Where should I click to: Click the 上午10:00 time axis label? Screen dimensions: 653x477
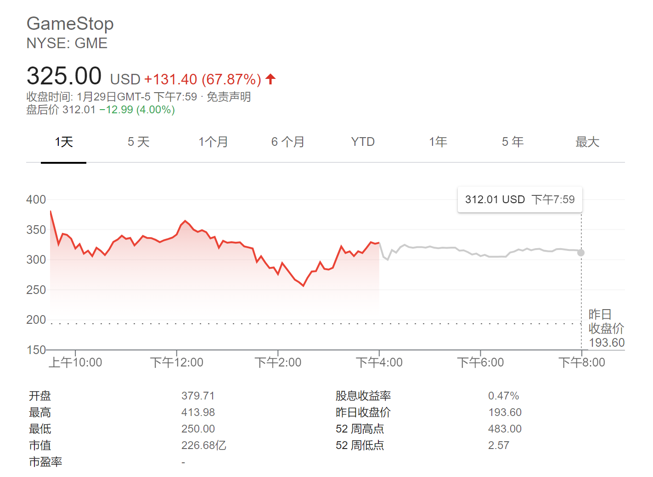pyautogui.click(x=75, y=362)
